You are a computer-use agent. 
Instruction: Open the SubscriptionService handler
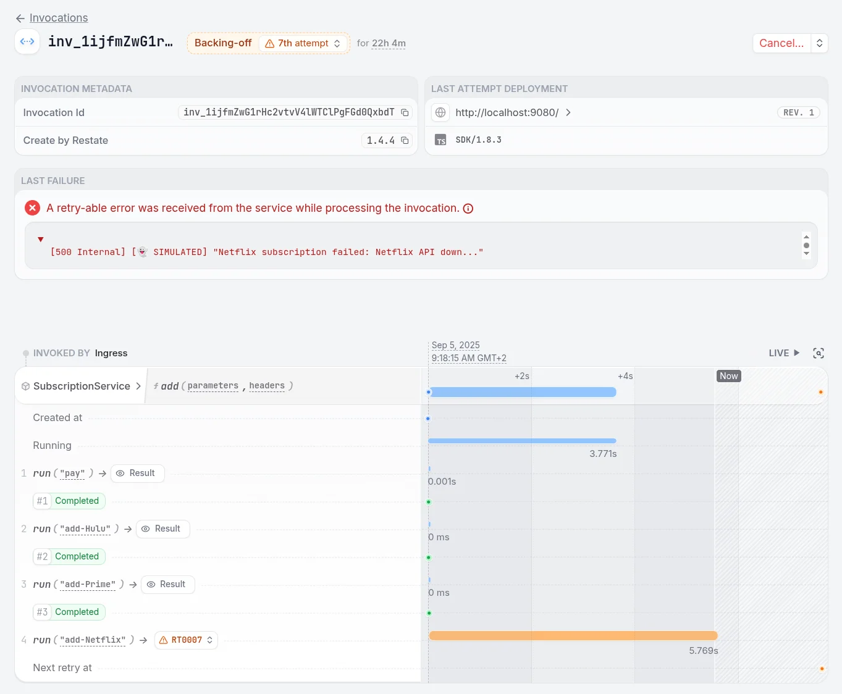pyautogui.click(x=81, y=387)
